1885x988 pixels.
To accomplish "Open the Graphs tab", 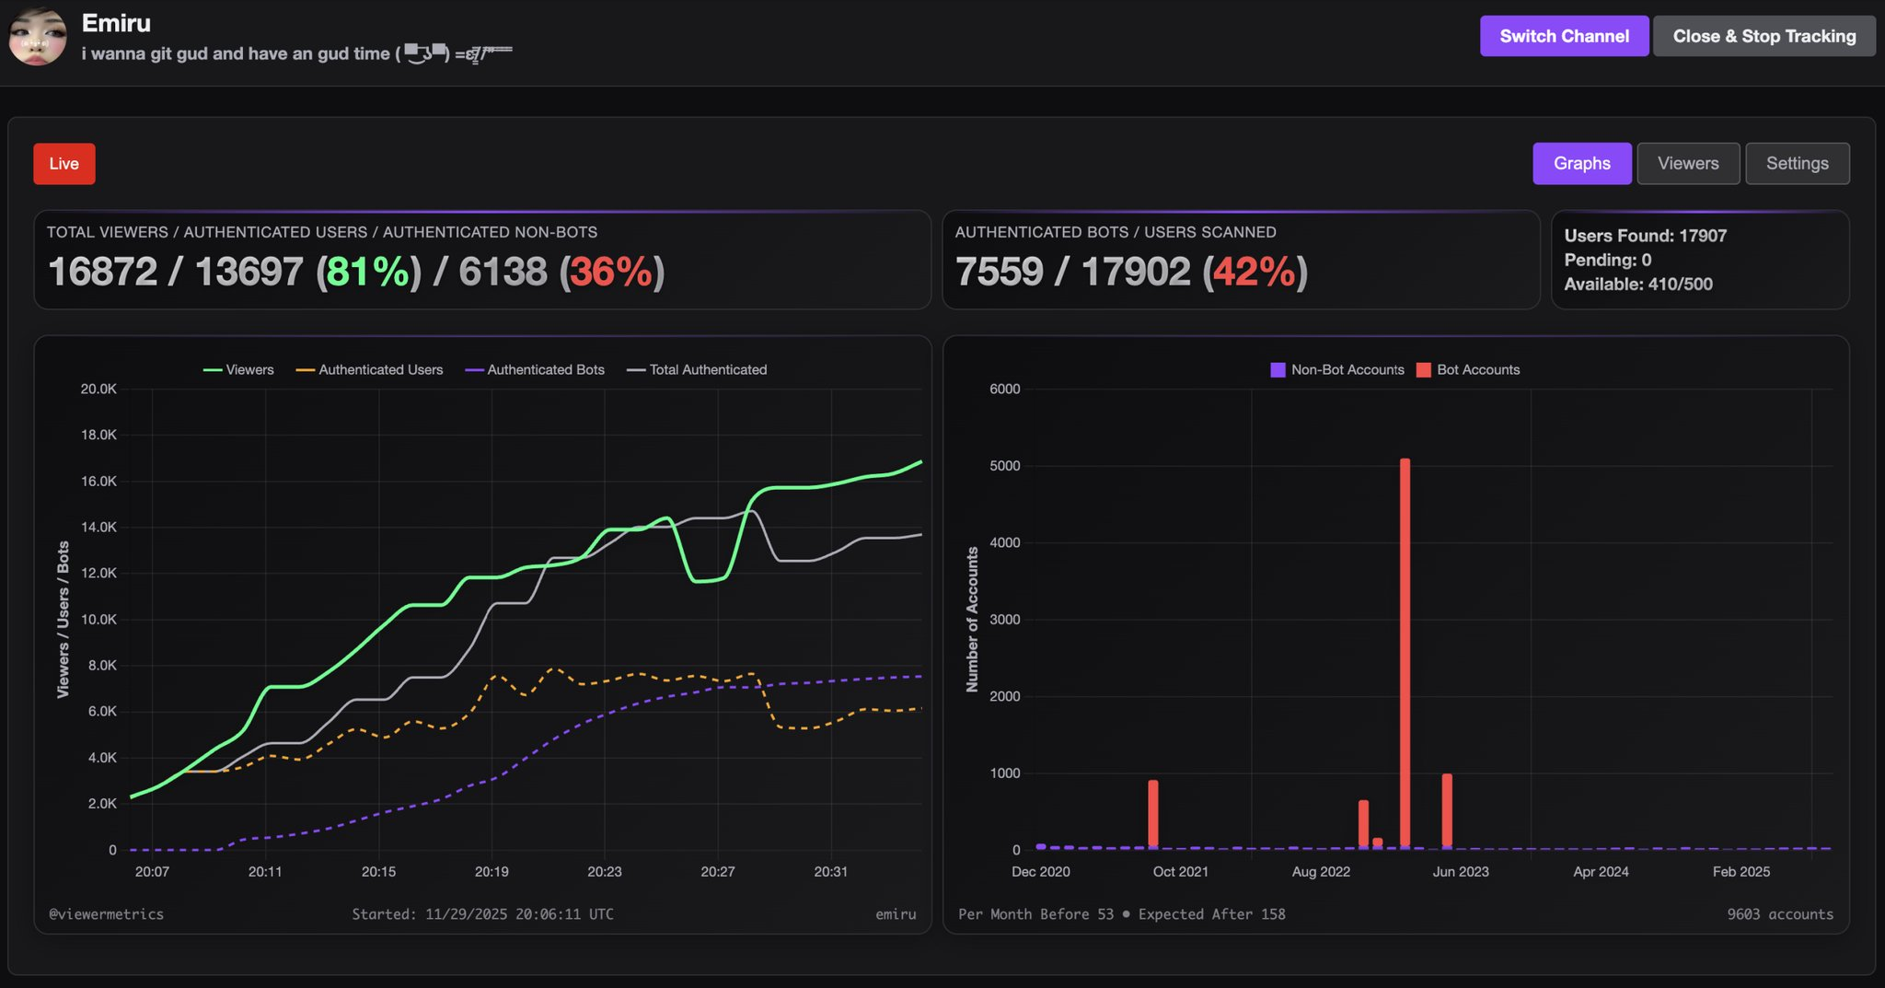I will coord(1581,163).
